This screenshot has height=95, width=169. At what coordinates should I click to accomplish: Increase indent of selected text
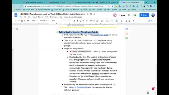point(129,21)
